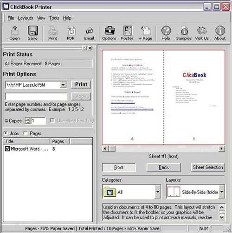232x233 pixels.
Task: Toggle the Use Hand Fed Tray checkbox
Action: click(x=52, y=120)
